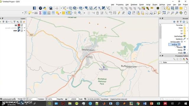Click the Browser panel refresh icon
The width and height of the screenshot is (189, 106).
tap(184, 22)
